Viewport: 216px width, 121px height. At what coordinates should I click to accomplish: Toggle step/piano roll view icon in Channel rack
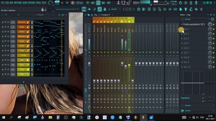(x=63, y=15)
